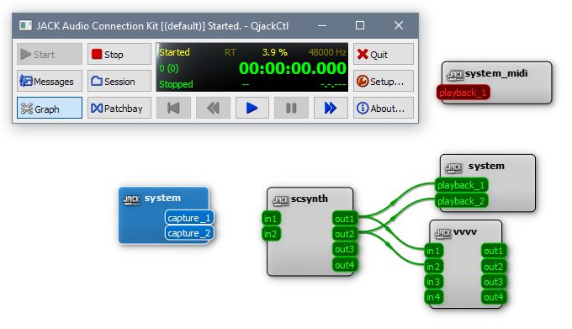Select the scsynth out3 port
This screenshot has height=329, width=572.
tap(344, 249)
